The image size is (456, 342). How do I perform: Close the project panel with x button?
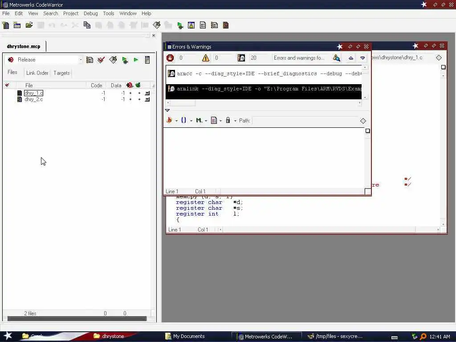tap(154, 36)
